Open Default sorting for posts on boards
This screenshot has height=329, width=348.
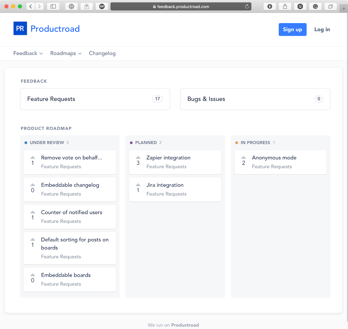(75, 244)
